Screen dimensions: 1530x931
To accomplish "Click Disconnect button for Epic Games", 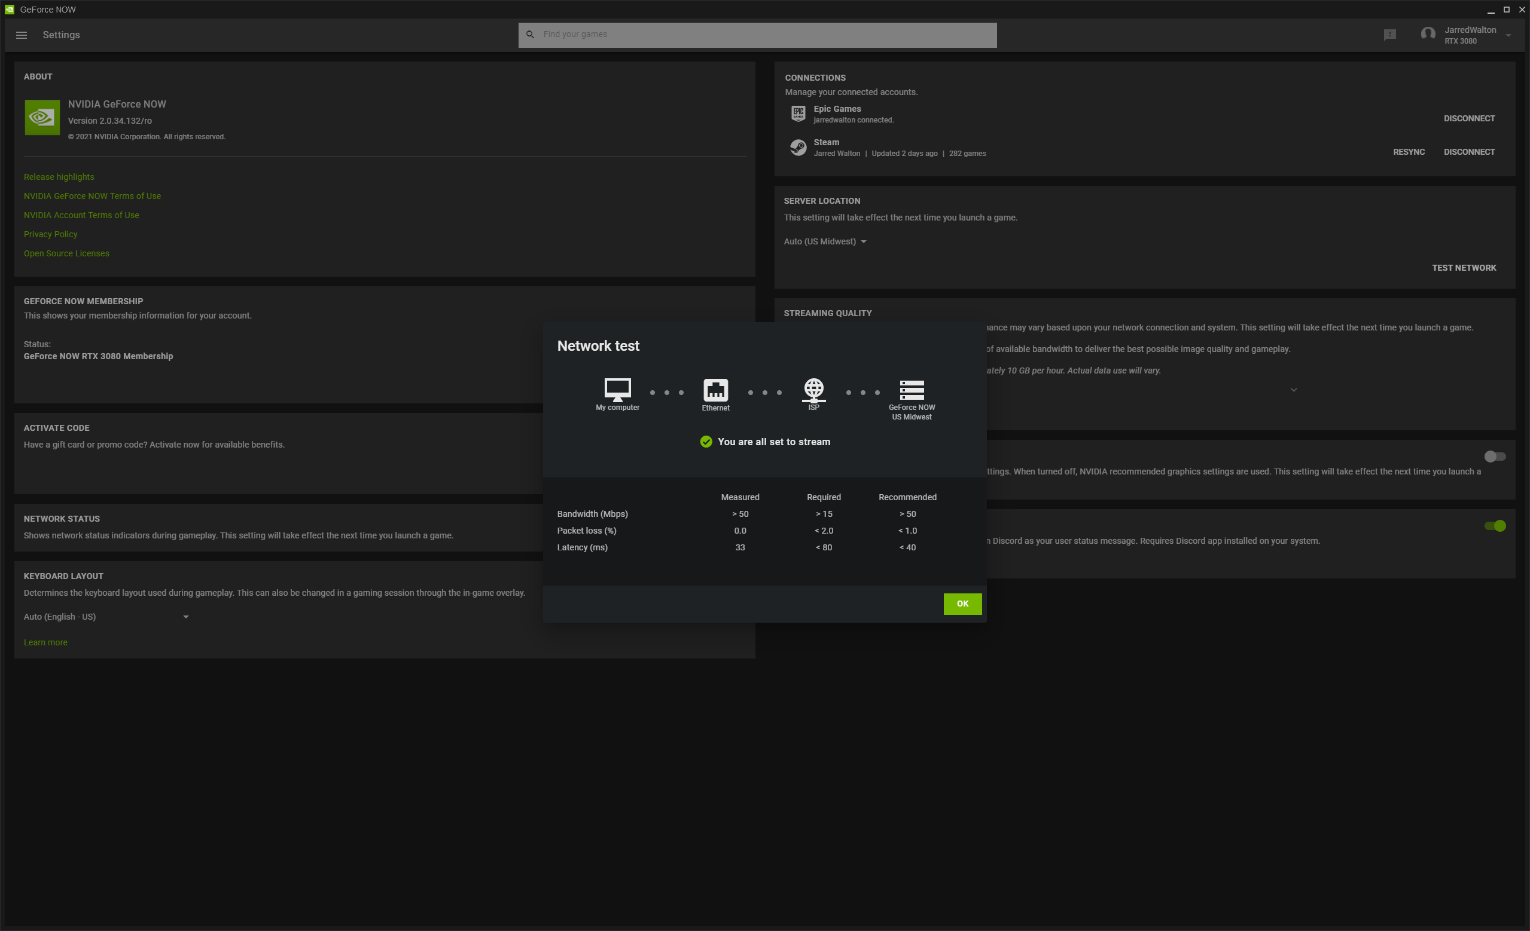I will coord(1469,118).
